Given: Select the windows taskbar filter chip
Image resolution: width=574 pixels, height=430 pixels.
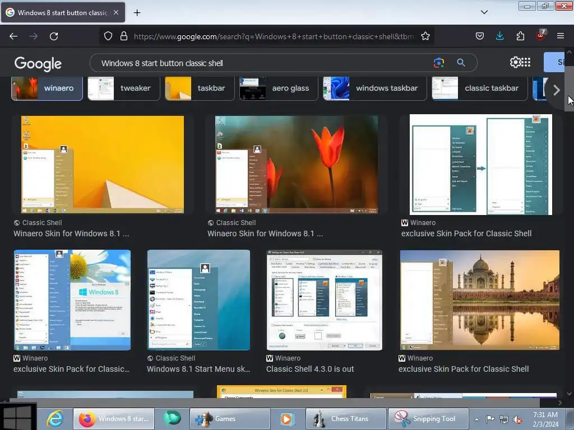Looking at the screenshot, I should 375,88.
